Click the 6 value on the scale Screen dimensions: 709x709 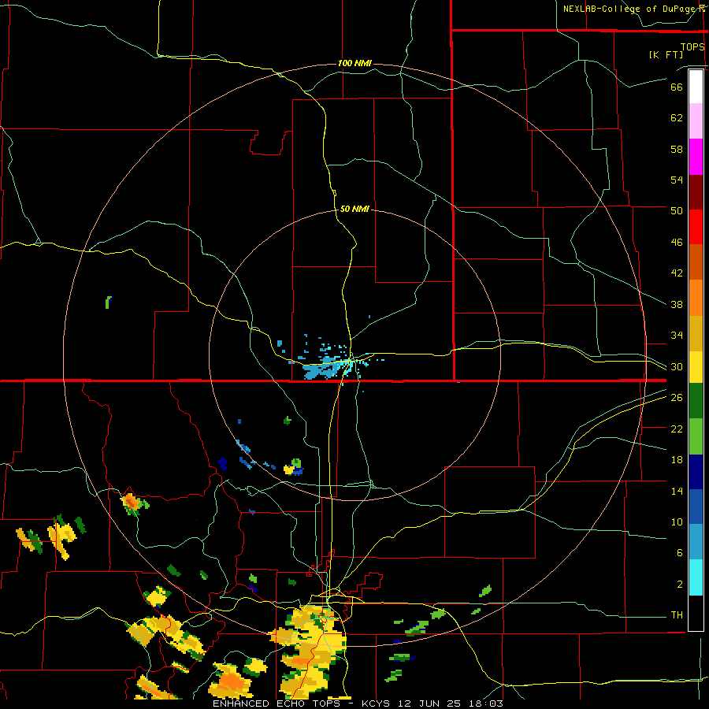680,553
